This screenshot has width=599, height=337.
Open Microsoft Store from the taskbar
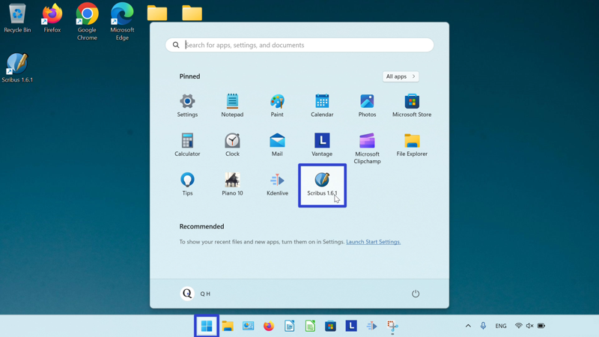pos(330,326)
